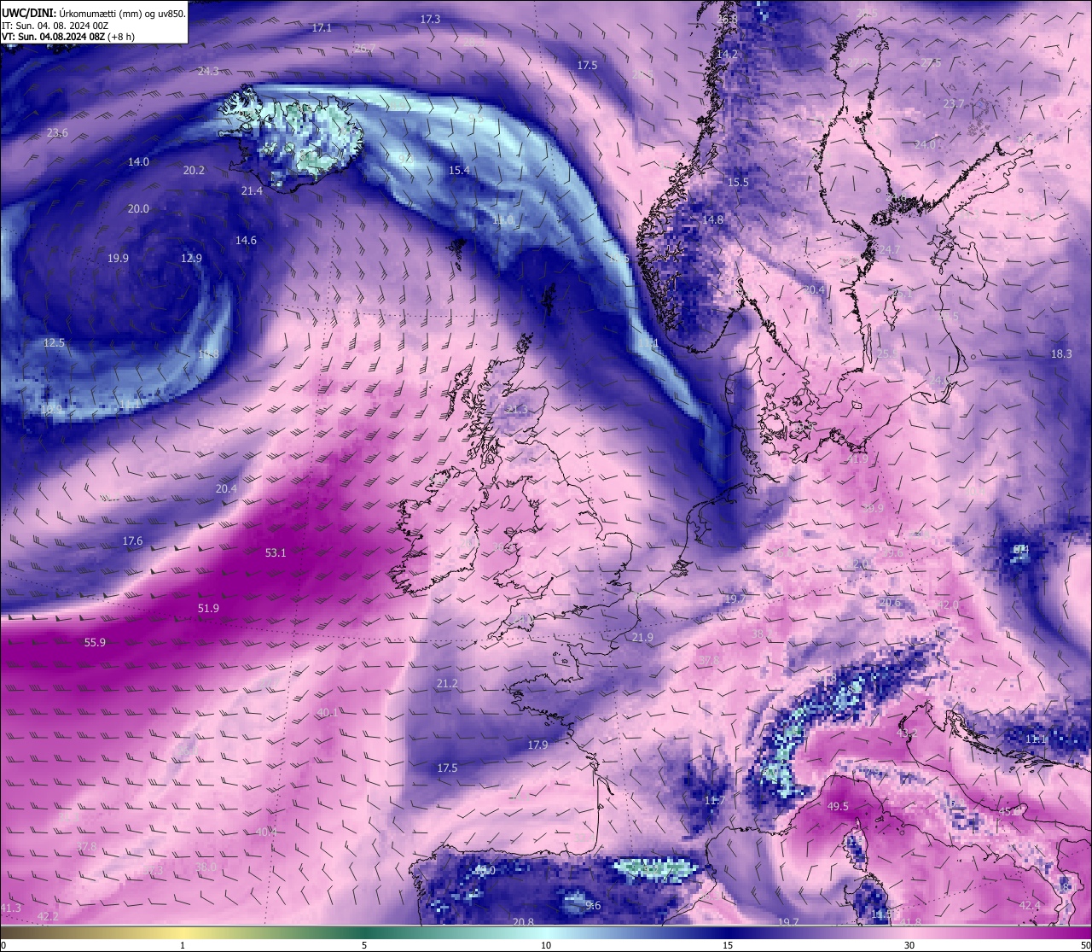The image size is (1092, 952).
Task: Click the 17.9 value over western France
Action: coord(537,745)
